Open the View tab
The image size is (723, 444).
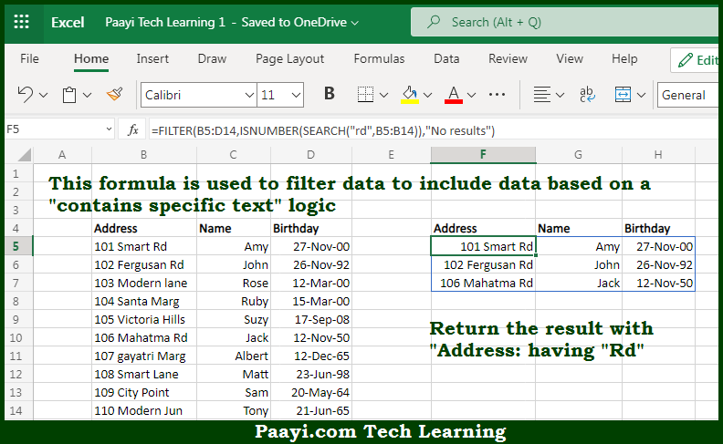(570, 58)
